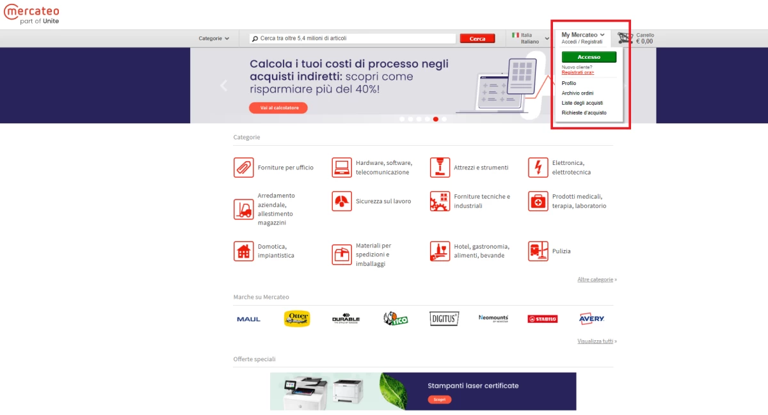Open the Arredamento aziendale forklift icon

243,209
